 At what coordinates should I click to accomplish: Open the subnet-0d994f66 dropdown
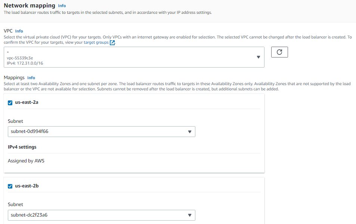click(102, 132)
